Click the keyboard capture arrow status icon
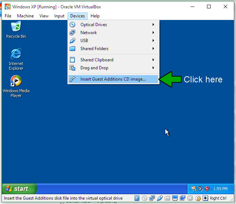The image size is (236, 204). [x=205, y=198]
